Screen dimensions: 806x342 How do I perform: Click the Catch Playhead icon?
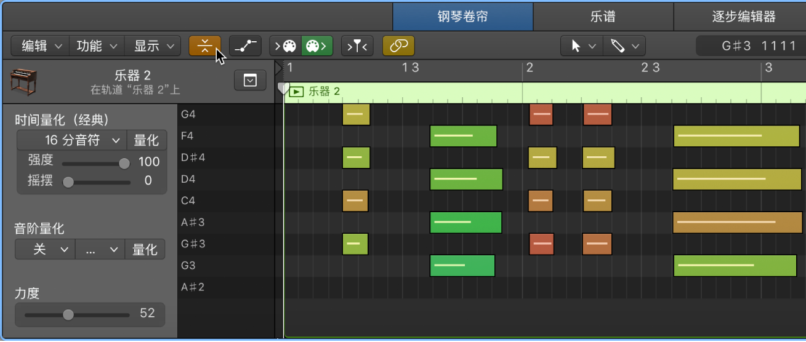coord(357,46)
